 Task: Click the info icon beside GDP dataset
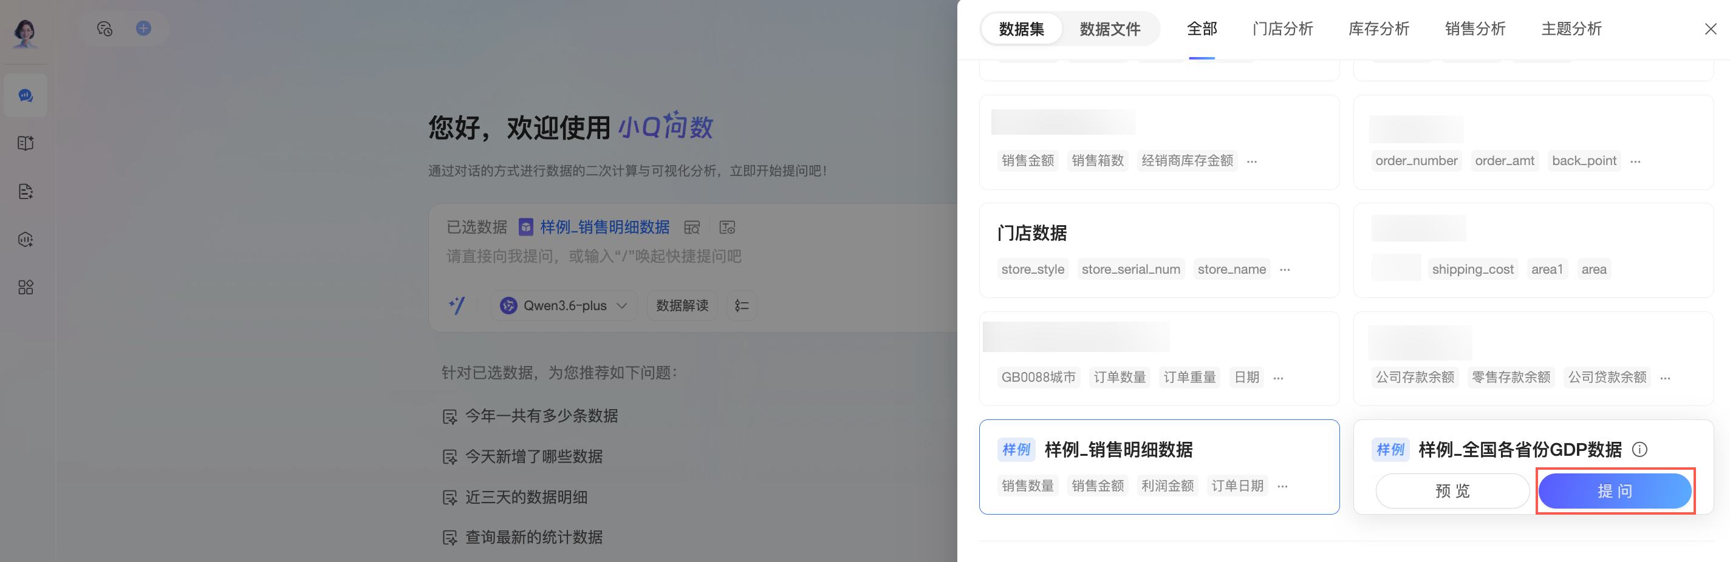coord(1639,449)
